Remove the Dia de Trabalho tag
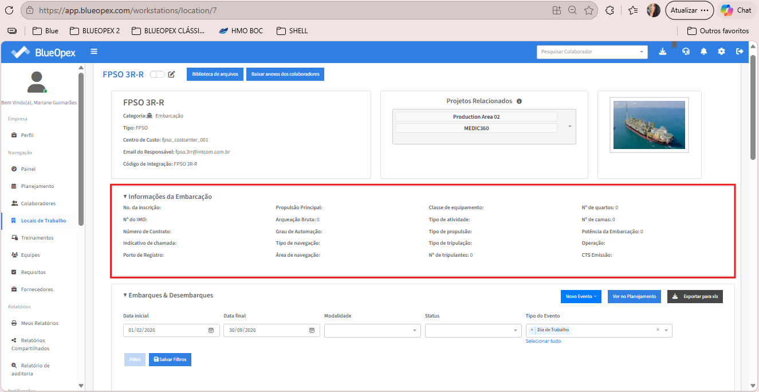This screenshot has width=759, height=392. point(532,330)
